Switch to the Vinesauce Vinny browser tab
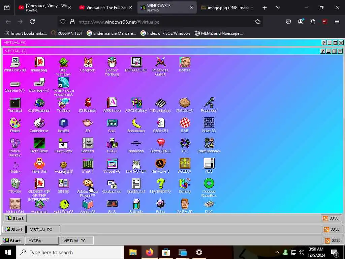The width and height of the screenshot is (345, 259). tap(45, 7)
